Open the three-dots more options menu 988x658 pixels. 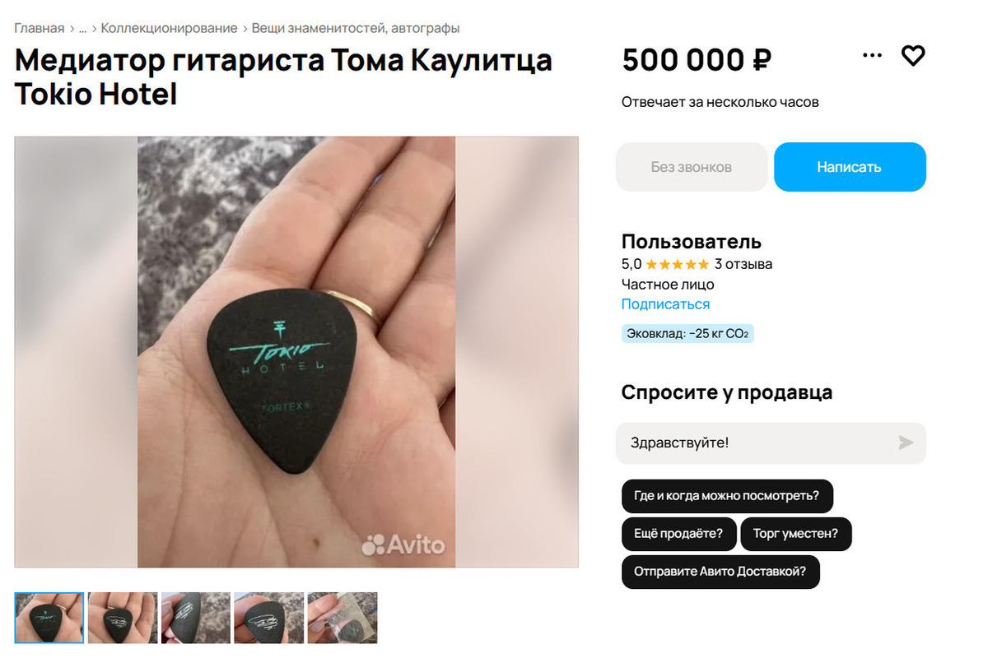[872, 55]
